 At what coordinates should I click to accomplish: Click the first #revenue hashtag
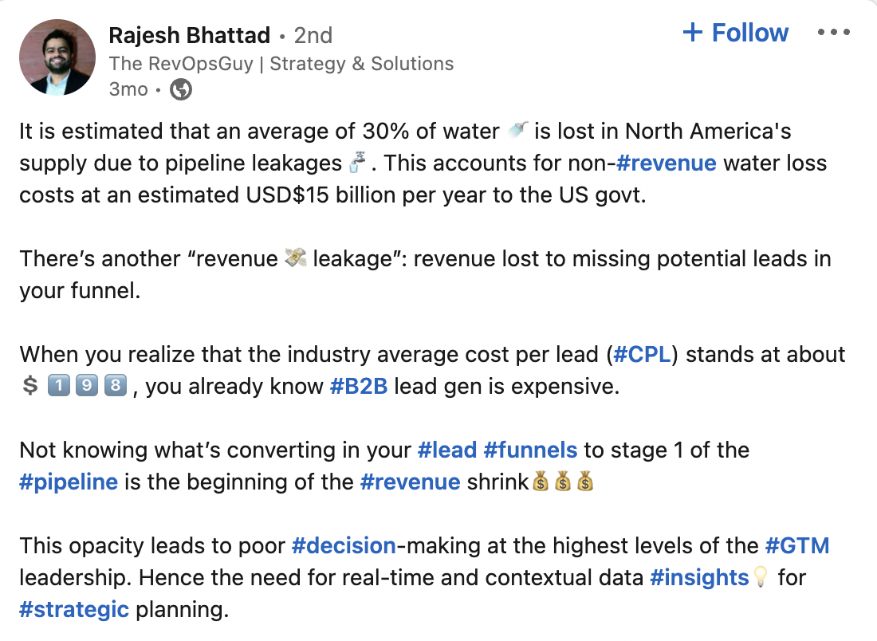[x=667, y=163]
